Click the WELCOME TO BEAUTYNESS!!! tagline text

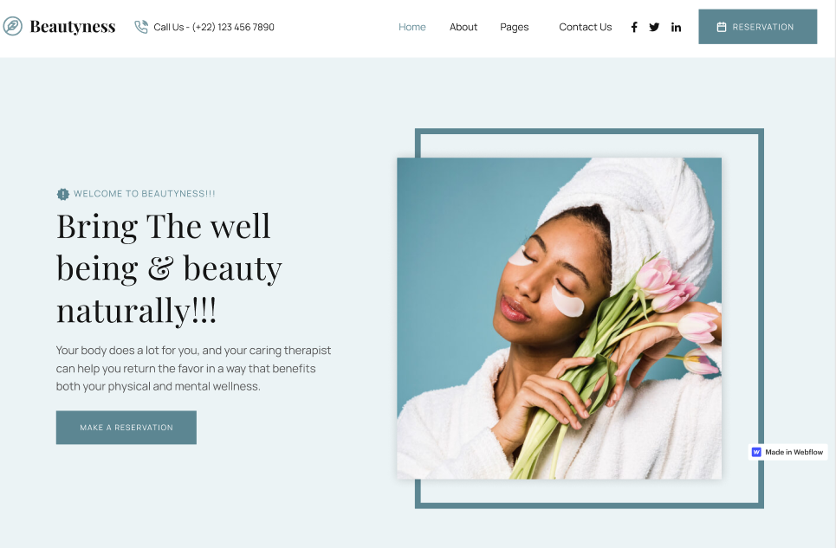tap(145, 194)
